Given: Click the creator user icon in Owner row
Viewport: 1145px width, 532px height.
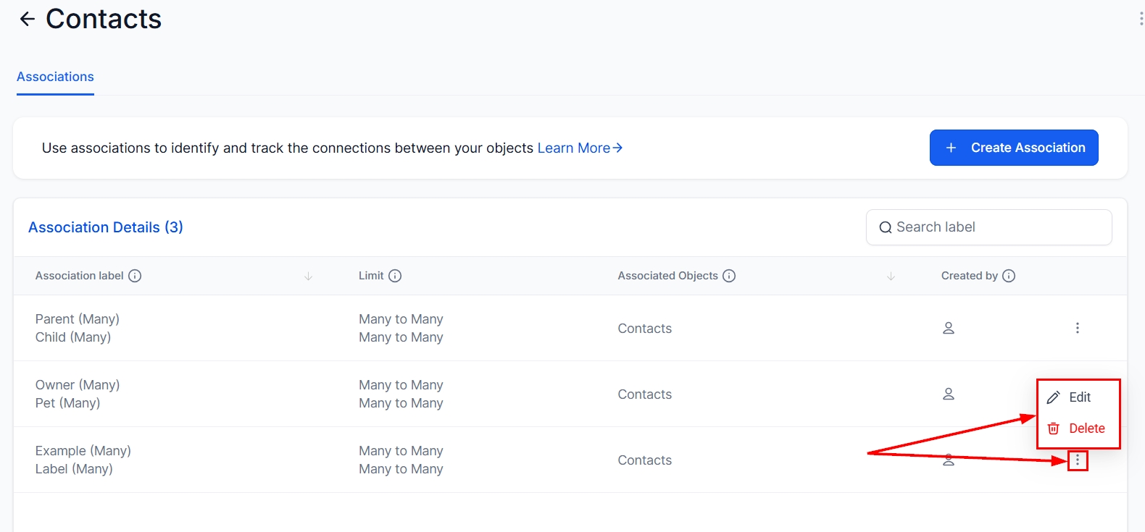Looking at the screenshot, I should 948,394.
